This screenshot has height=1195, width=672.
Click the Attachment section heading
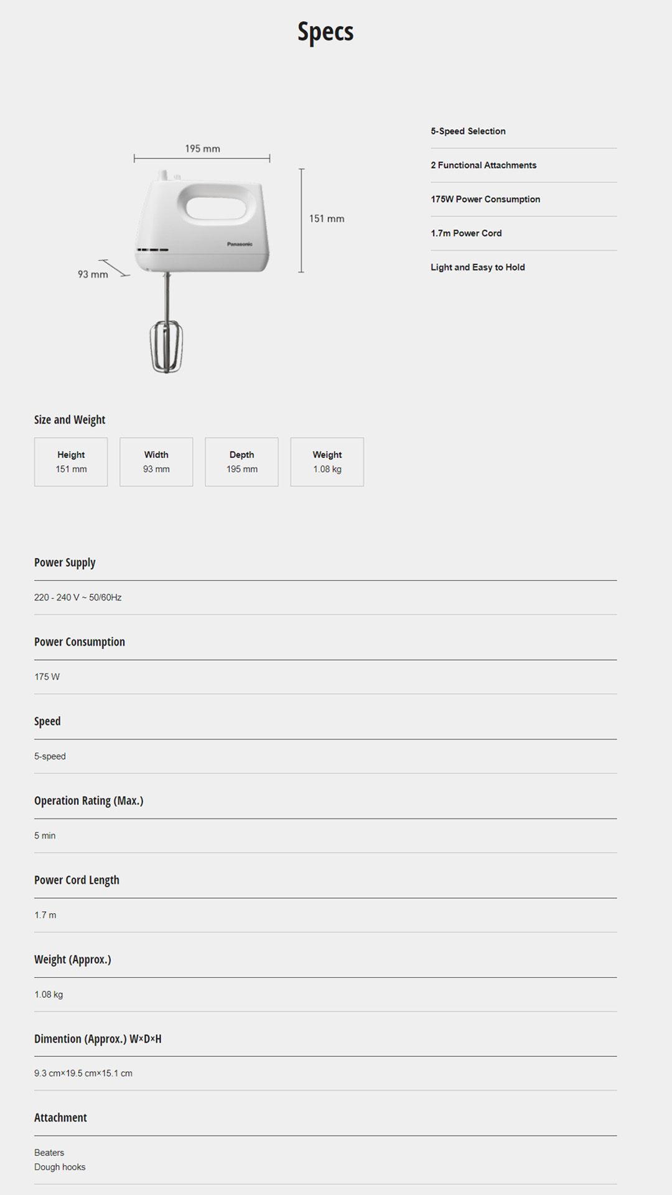[x=60, y=1118]
